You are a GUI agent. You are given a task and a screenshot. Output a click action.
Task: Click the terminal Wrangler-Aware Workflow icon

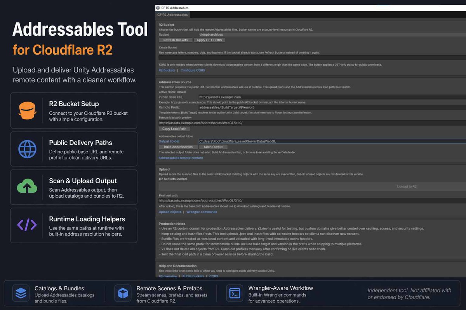point(234,293)
